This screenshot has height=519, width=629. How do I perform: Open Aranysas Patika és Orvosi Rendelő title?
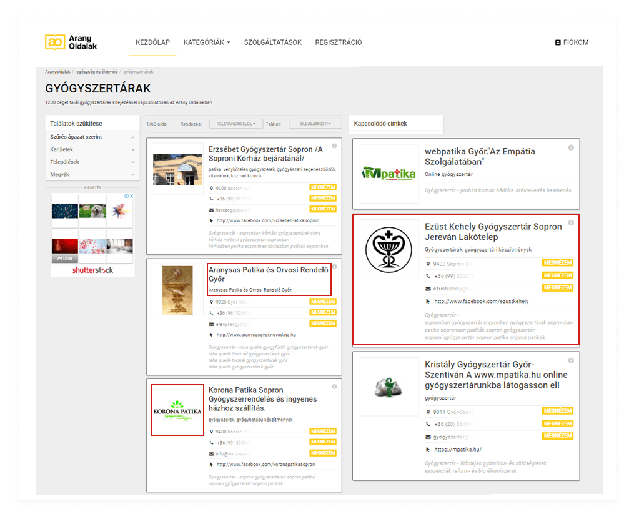[x=269, y=274]
